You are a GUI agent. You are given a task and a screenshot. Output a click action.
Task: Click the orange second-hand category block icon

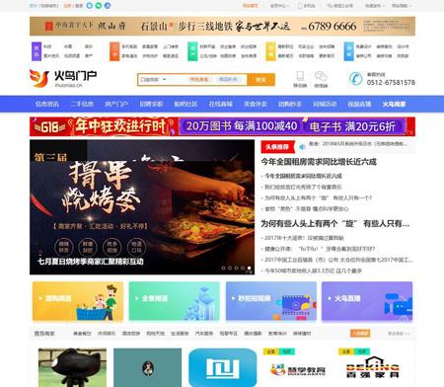tap(114, 51)
